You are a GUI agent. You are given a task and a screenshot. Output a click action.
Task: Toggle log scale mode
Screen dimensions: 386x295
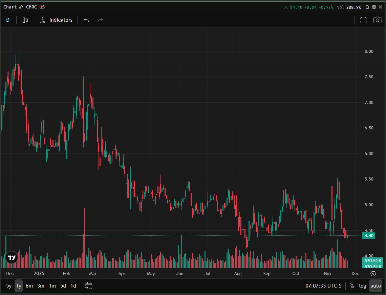tap(362, 286)
